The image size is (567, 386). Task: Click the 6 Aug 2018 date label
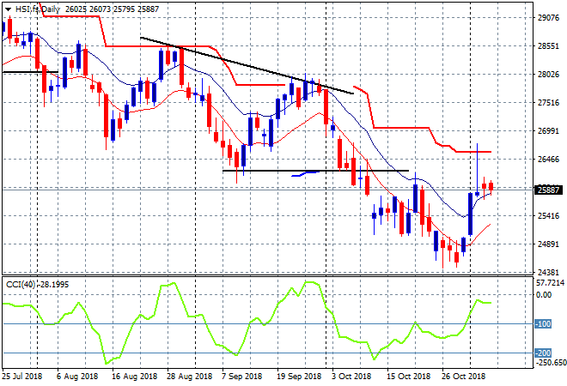click(77, 377)
